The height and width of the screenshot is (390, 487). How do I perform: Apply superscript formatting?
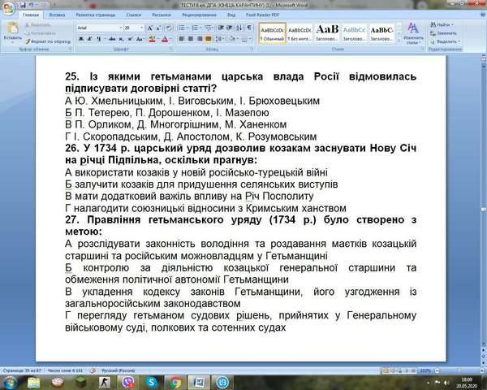130,39
